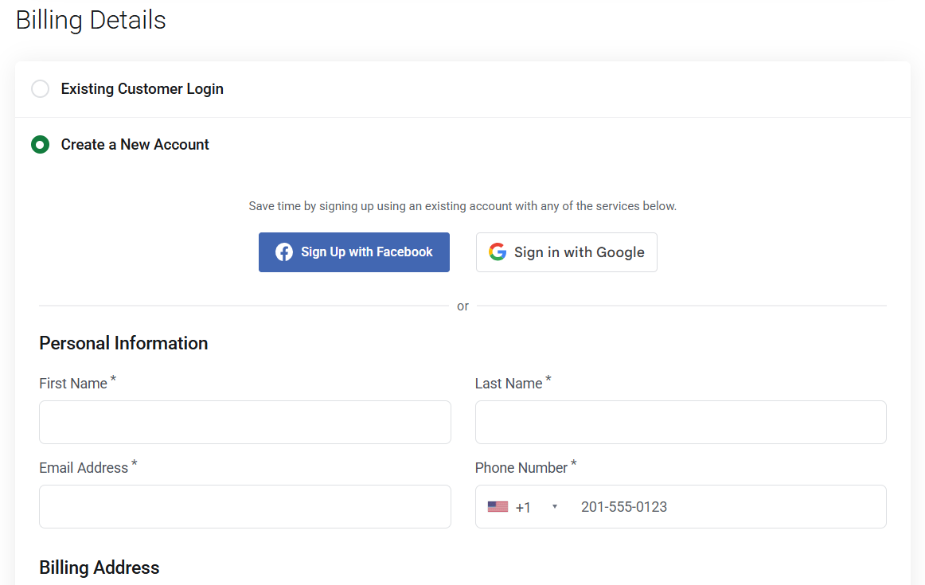Open the +1 country code selector
This screenshot has width=925, height=585.
pos(523,507)
